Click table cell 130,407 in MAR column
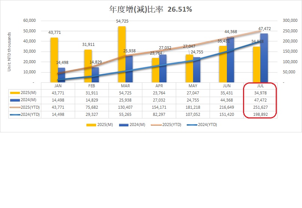This screenshot has width=302, height=208. (125, 107)
